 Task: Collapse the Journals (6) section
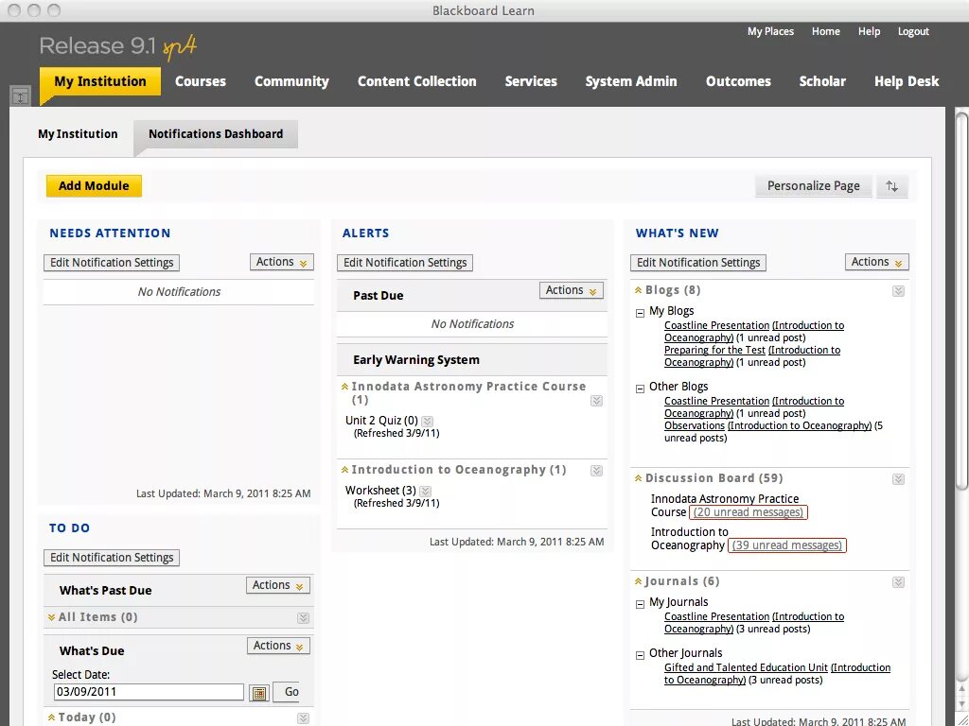tap(638, 581)
